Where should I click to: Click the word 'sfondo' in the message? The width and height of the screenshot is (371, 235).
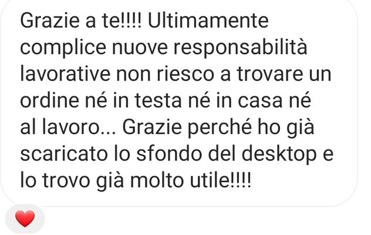pos(169,154)
